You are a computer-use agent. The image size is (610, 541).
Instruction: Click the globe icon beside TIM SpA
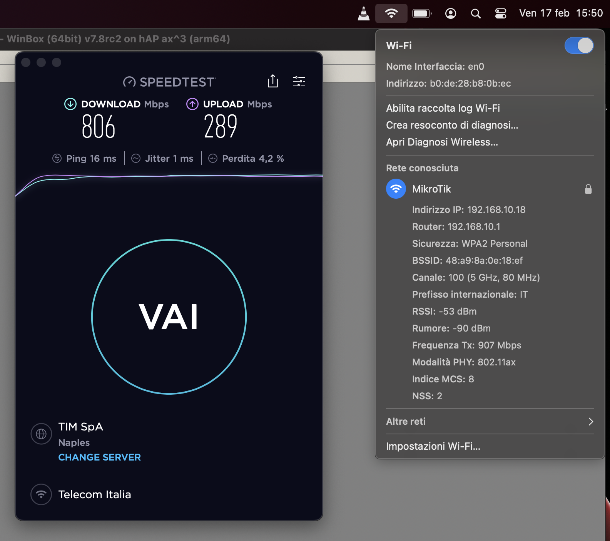coord(41,434)
